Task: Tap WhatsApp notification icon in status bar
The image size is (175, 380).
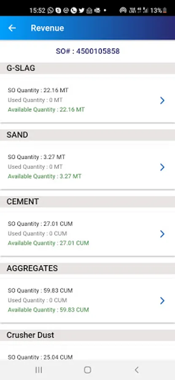Action: pyautogui.click(x=51, y=11)
